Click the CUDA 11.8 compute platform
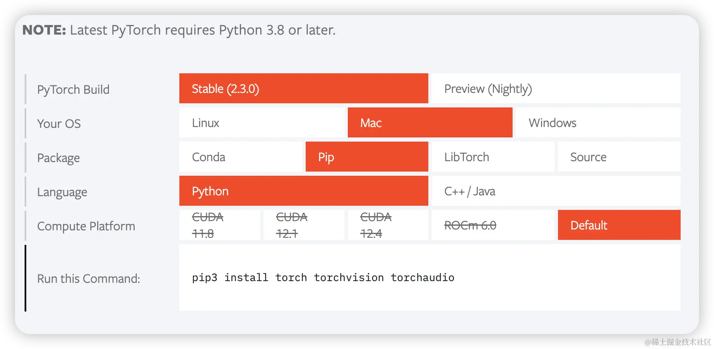Image resolution: width=714 pixels, height=349 pixels. point(220,225)
